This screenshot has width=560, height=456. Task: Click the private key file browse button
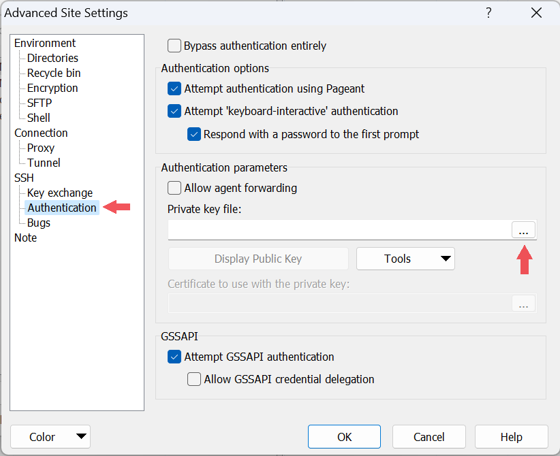(x=523, y=231)
